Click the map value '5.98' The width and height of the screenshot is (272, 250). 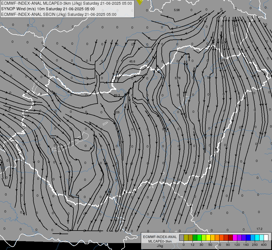click(177, 10)
